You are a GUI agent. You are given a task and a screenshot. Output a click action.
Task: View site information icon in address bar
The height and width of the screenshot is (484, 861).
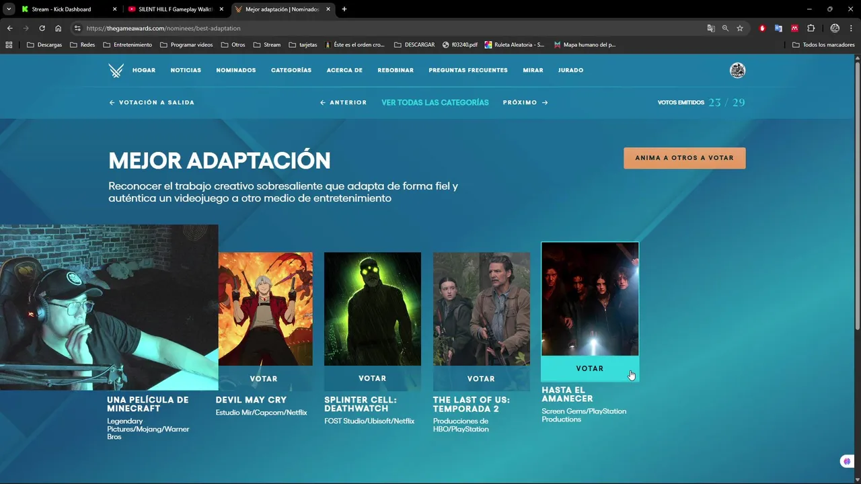point(77,28)
